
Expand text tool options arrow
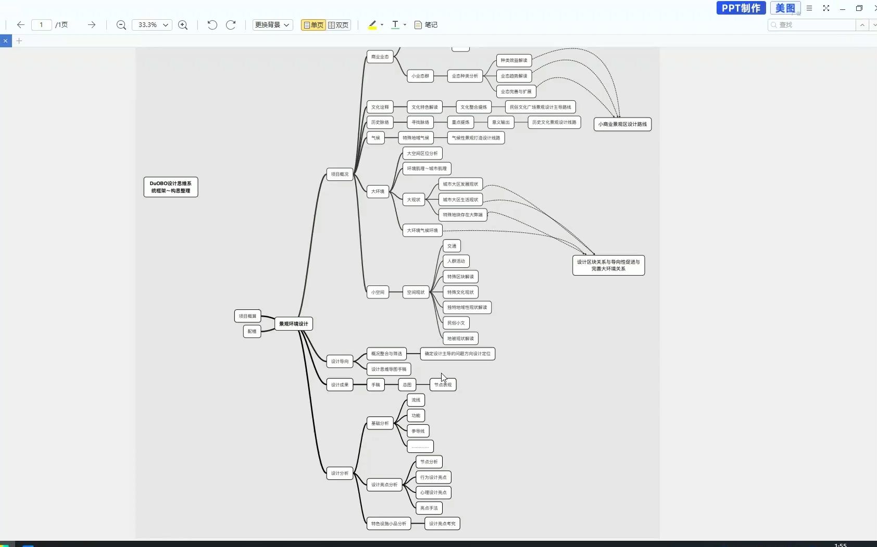coord(405,24)
